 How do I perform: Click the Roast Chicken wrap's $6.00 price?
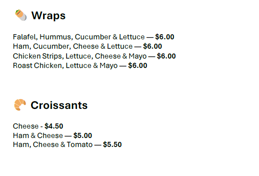tap(137, 65)
